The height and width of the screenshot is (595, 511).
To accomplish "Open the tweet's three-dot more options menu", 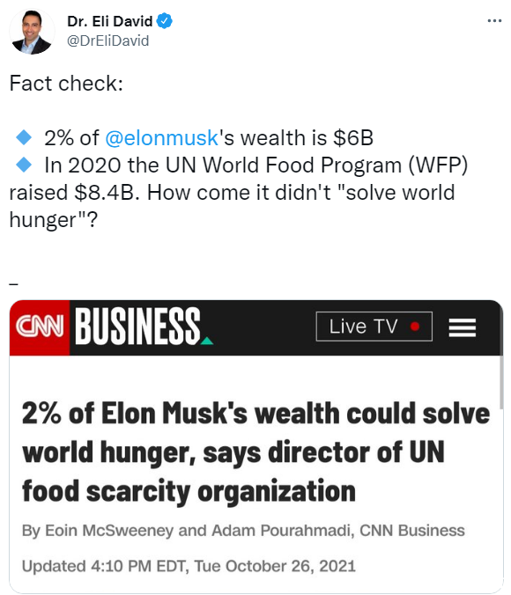I will (x=494, y=21).
